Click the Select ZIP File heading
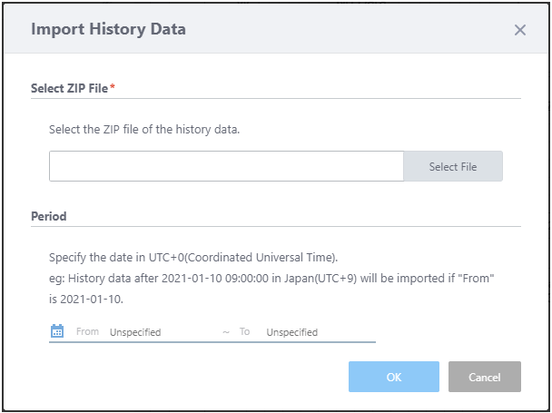The height and width of the screenshot is (413, 552). 69,88
